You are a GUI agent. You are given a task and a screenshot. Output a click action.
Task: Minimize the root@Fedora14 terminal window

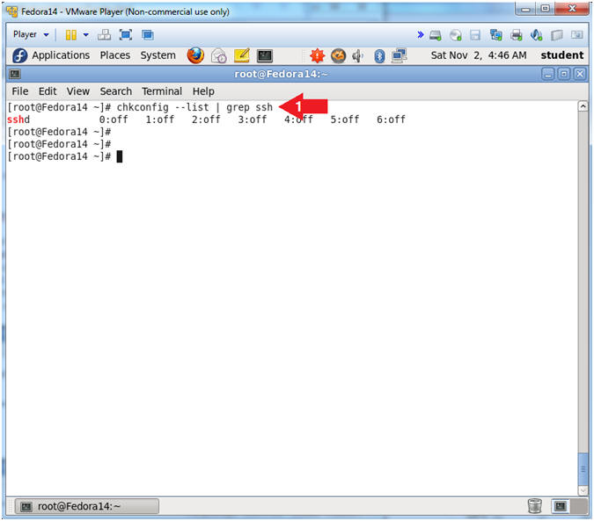click(547, 74)
